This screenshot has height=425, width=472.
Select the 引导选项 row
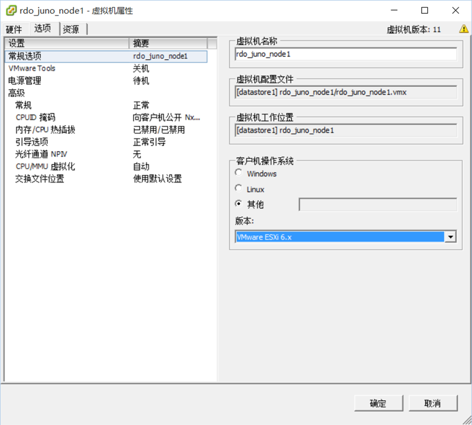(x=106, y=142)
